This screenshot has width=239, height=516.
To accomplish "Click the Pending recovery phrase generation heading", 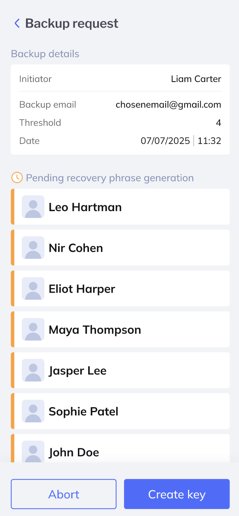I will (x=110, y=178).
